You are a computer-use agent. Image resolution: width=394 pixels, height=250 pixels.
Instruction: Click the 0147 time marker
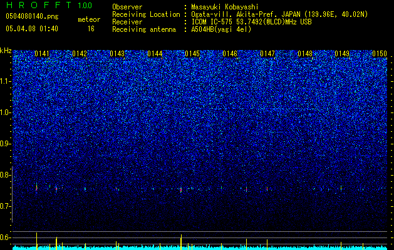pyautogui.click(x=267, y=54)
